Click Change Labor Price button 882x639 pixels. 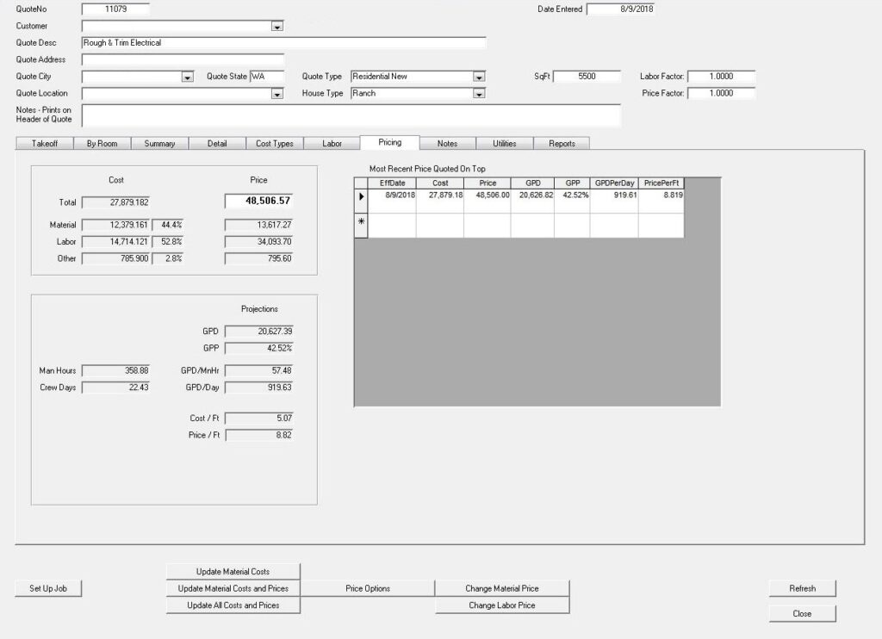(x=502, y=605)
